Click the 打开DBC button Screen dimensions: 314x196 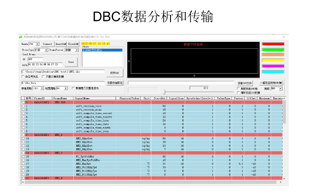click(115, 73)
